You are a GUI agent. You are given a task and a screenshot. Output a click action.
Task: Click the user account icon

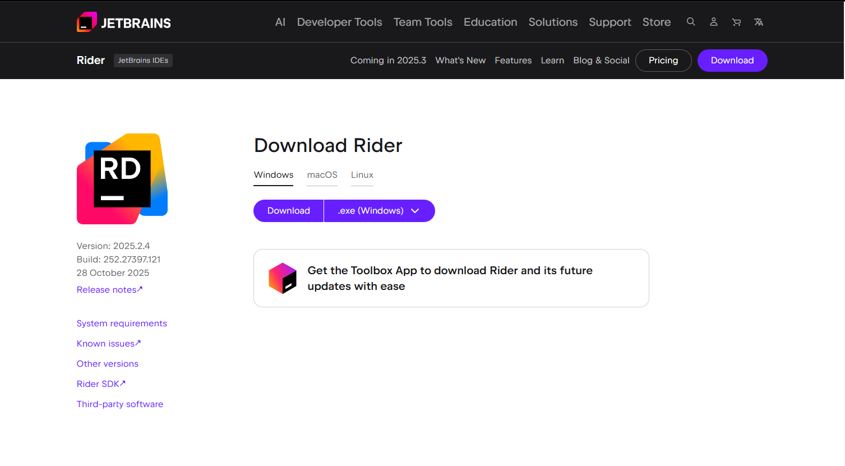[x=713, y=22]
